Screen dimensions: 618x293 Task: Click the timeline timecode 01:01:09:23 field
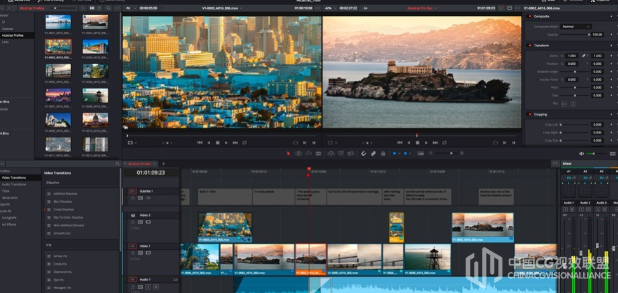151,173
